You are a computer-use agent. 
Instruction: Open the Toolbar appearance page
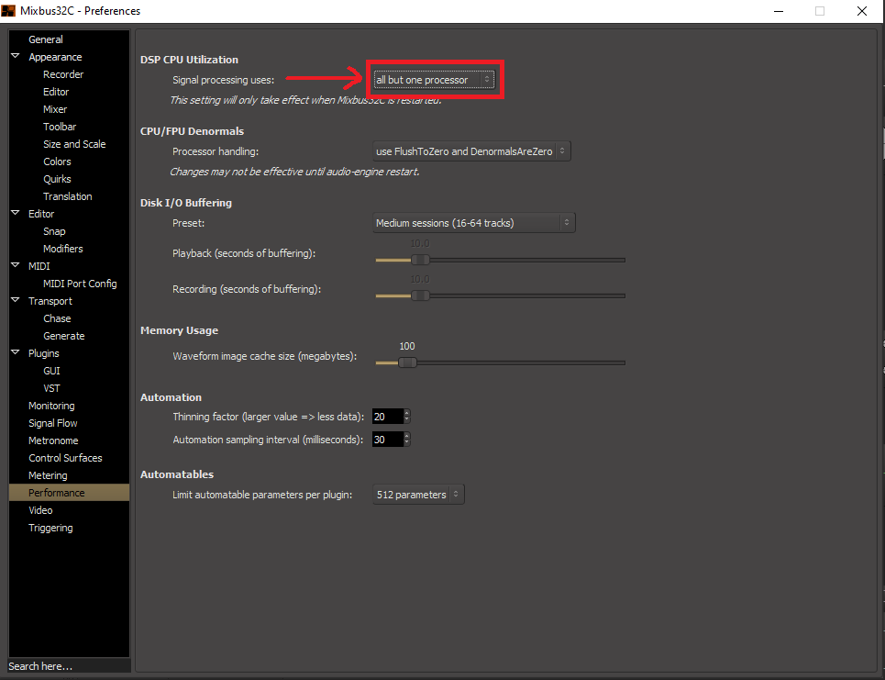60,127
